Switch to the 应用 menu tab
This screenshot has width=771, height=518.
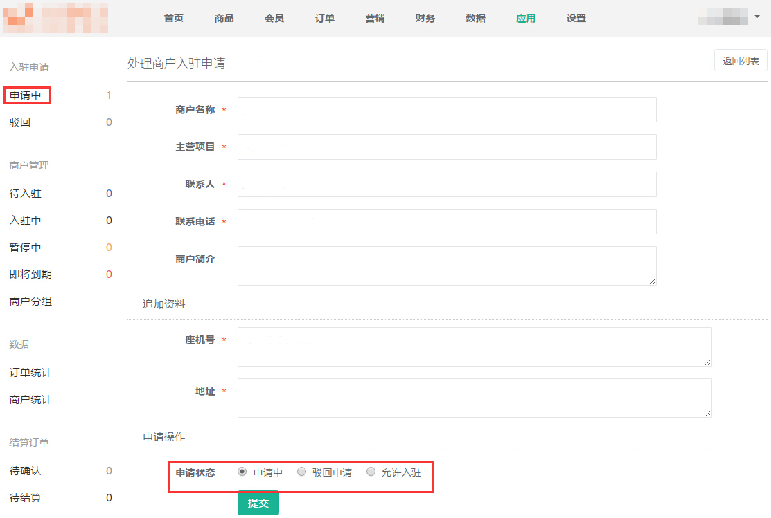click(x=526, y=19)
